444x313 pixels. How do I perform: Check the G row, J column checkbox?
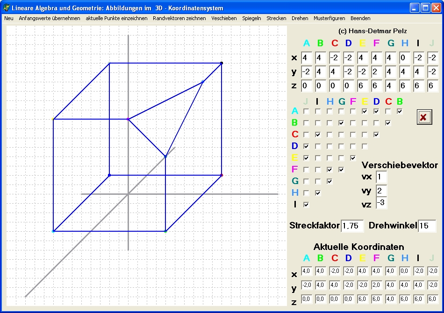[x=306, y=181]
